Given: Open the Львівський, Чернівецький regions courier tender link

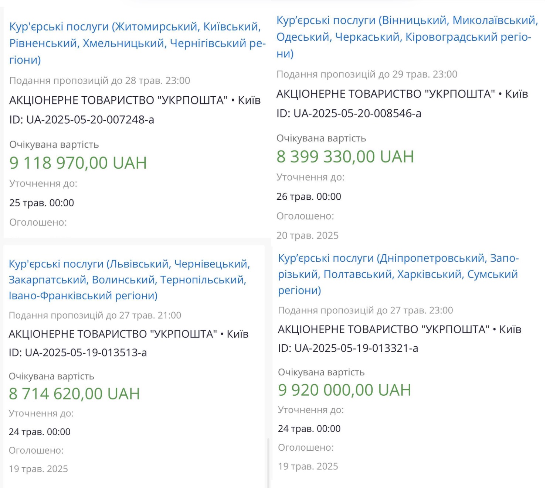Looking at the screenshot, I should [129, 279].
